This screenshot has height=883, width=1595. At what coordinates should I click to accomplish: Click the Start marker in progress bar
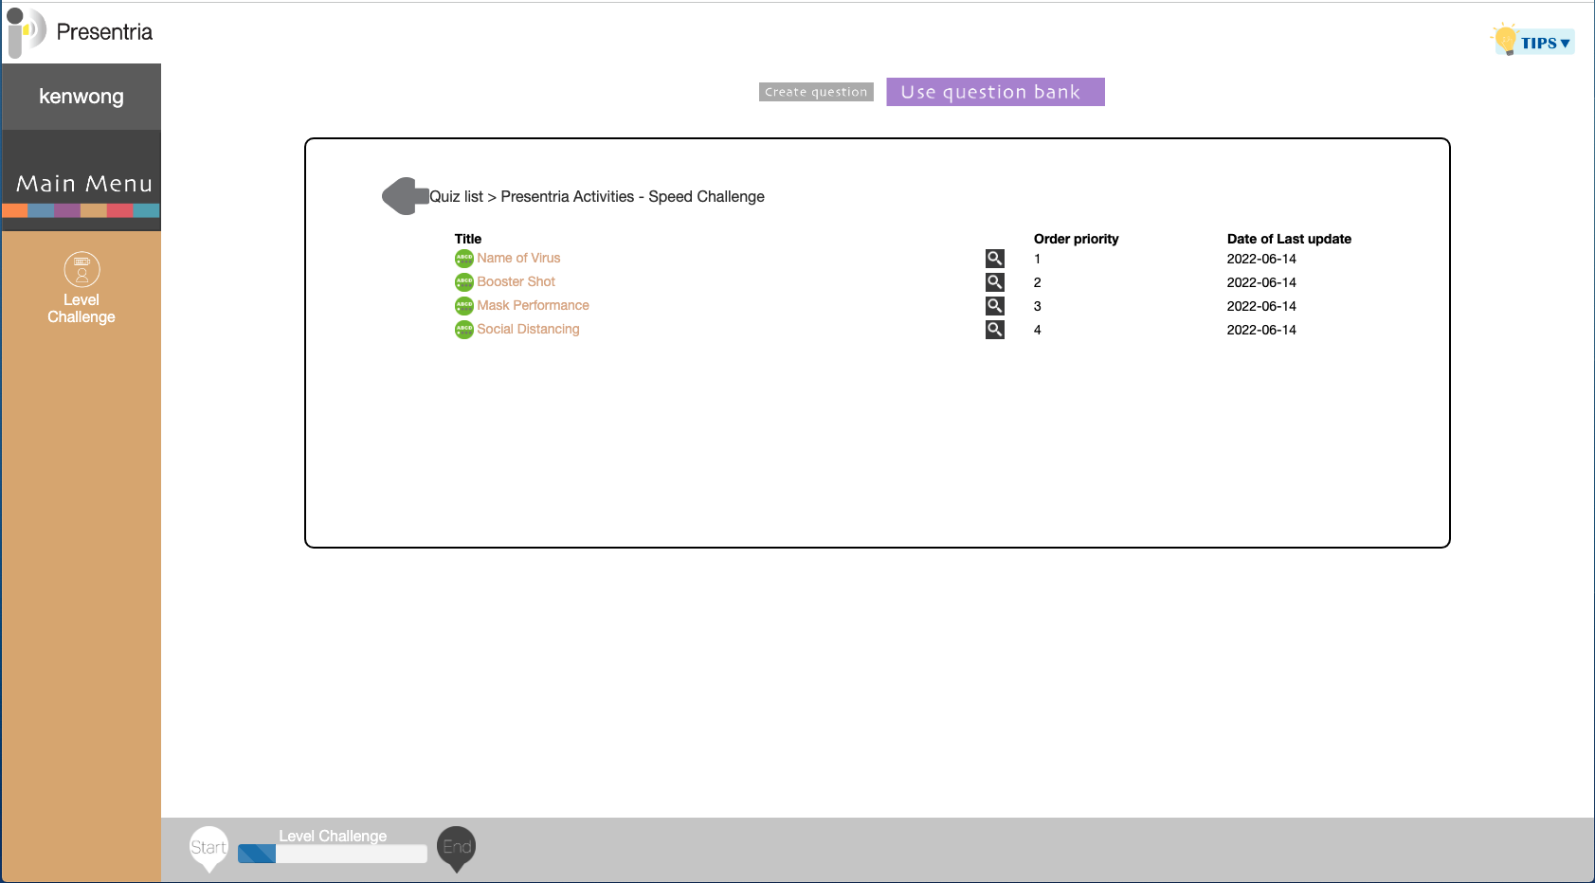(x=208, y=848)
